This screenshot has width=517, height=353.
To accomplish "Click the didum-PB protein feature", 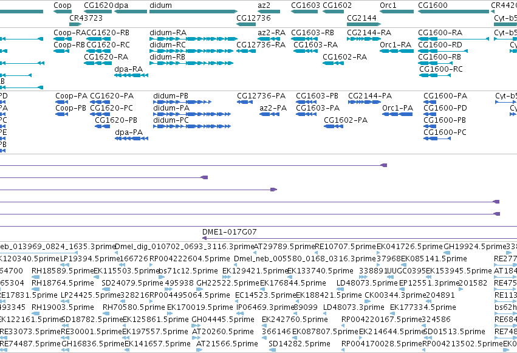I will (182, 102).
